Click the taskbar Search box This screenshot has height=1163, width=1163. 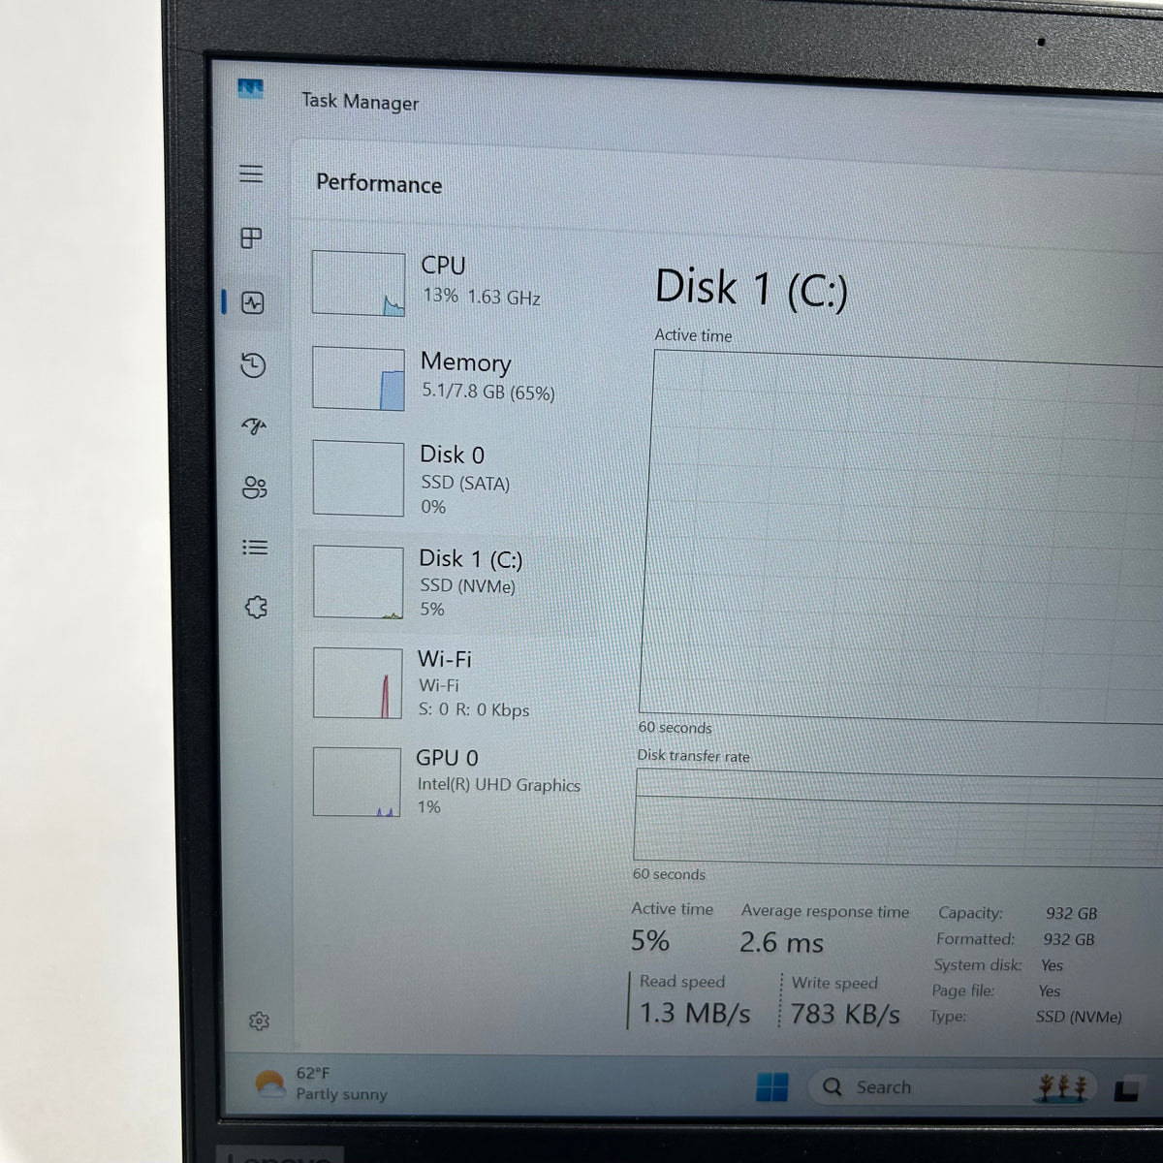pos(955,1087)
